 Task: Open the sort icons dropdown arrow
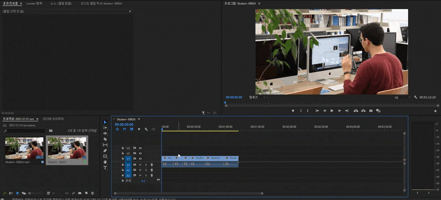pos(53,193)
